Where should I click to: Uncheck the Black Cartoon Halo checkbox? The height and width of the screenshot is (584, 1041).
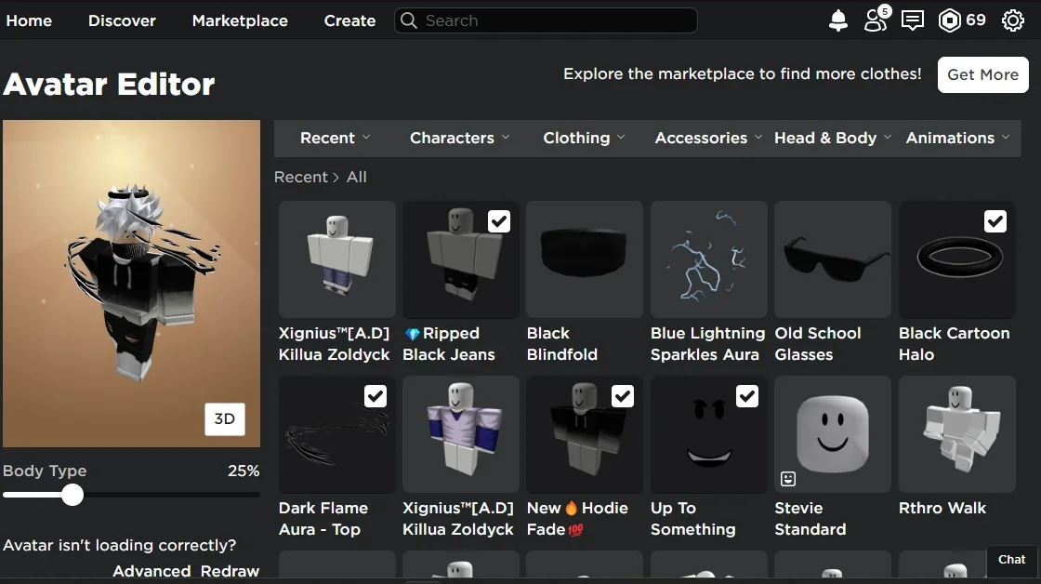995,221
